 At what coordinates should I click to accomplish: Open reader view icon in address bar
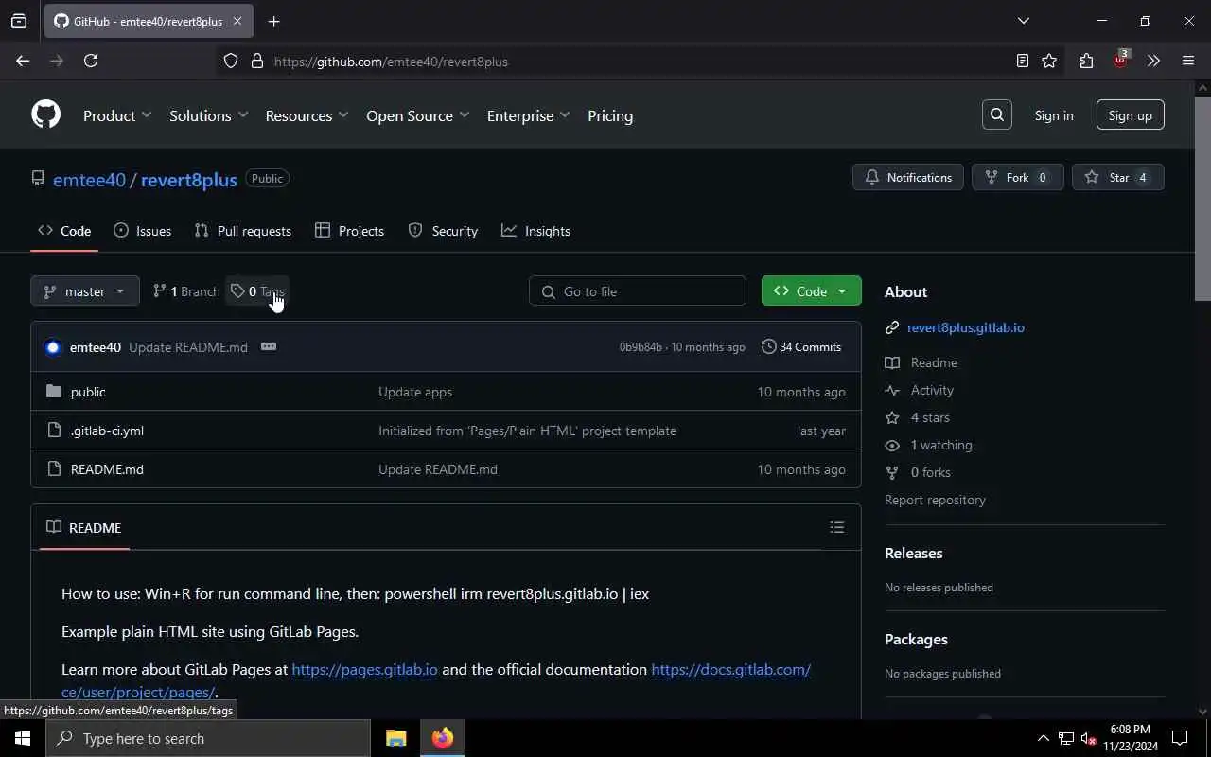(x=1022, y=61)
